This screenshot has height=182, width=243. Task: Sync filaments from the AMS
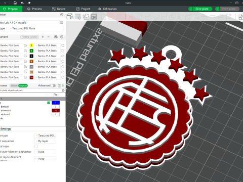tap(56, 37)
